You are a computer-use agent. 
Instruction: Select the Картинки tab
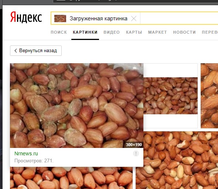pos(85,32)
